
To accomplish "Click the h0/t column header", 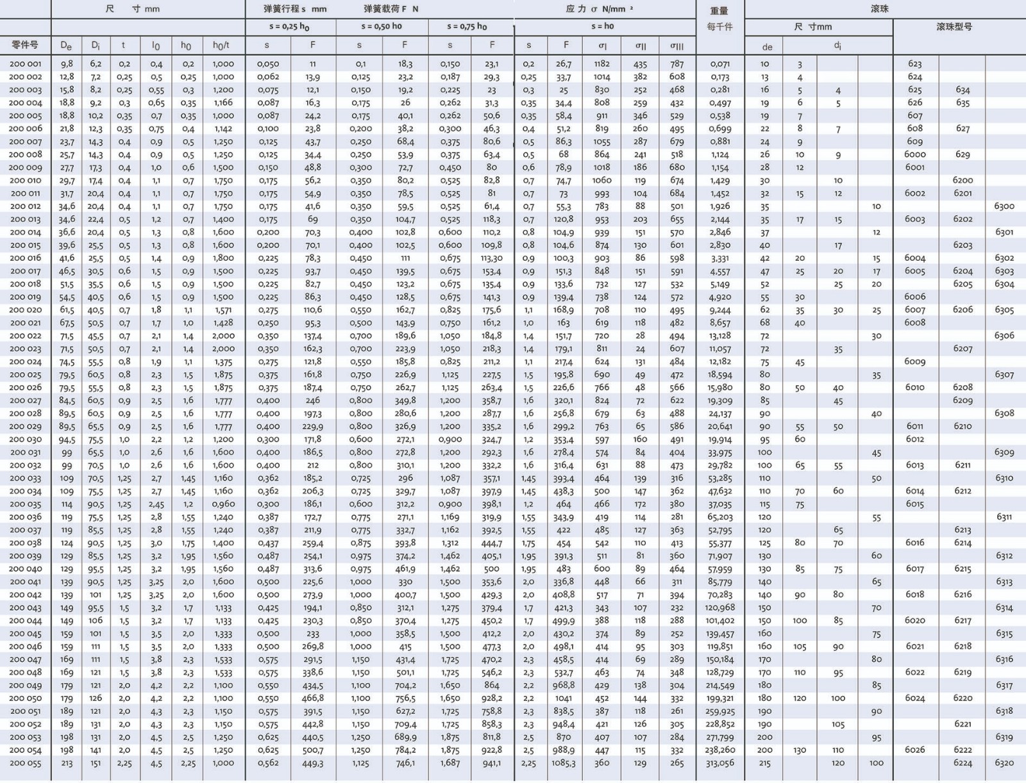I will click(x=221, y=45).
